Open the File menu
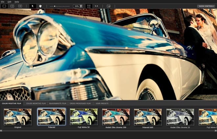The image size is (217, 139). click(x=3, y=2)
